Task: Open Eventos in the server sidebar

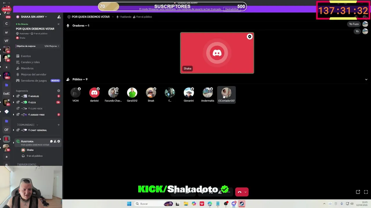Action: 26,56
